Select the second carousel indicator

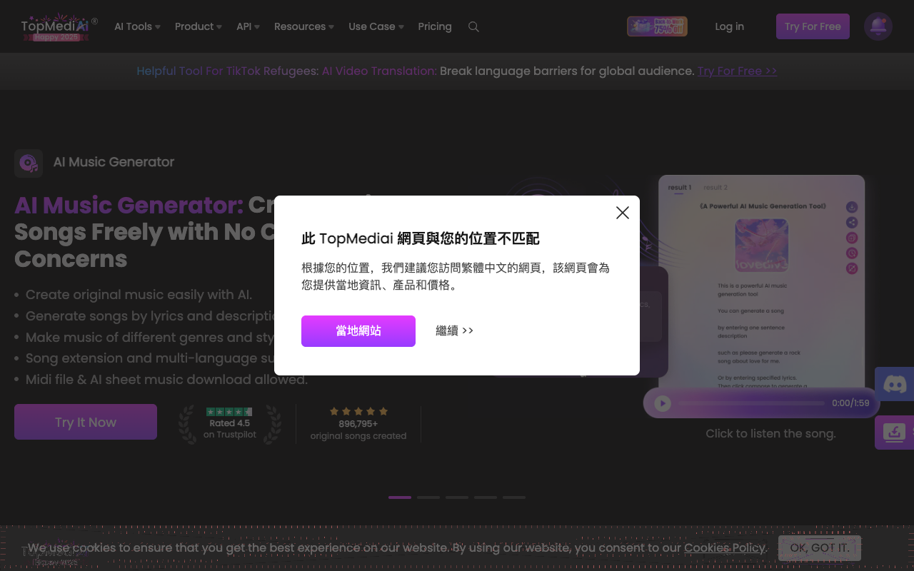[428, 497]
